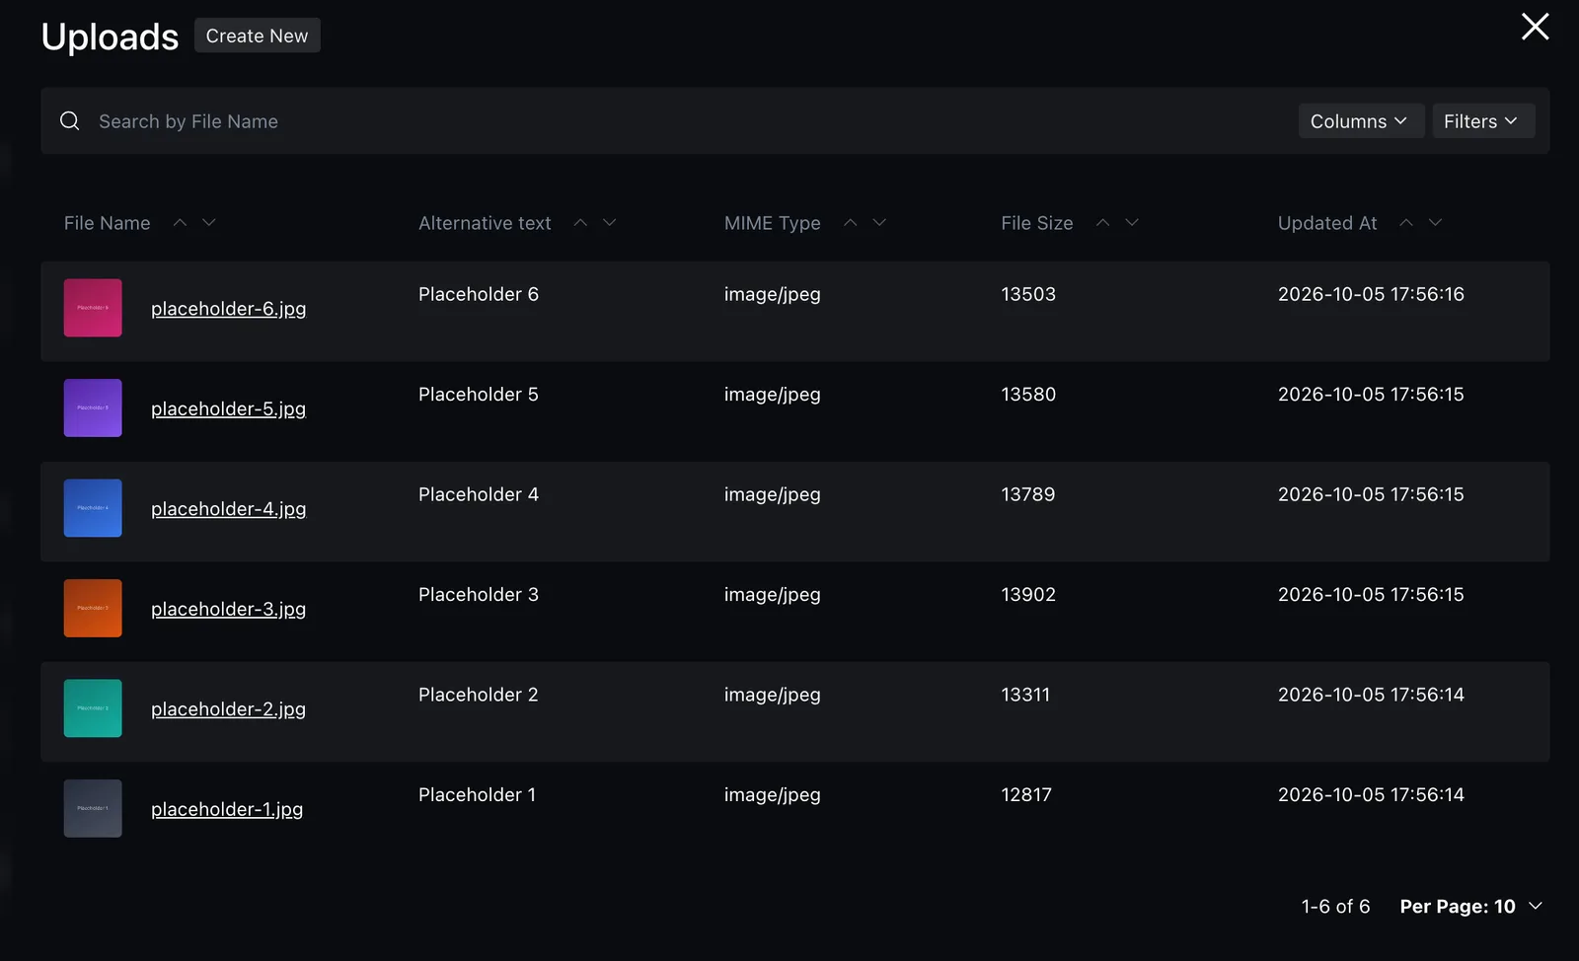Open placeholder-4.jpg link
This screenshot has width=1579, height=961.
click(x=228, y=509)
